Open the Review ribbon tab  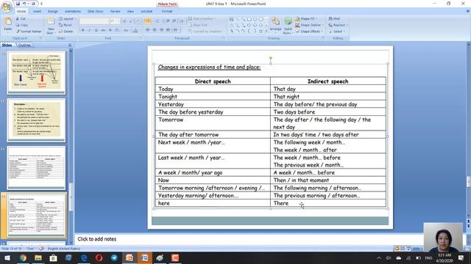(x=115, y=12)
